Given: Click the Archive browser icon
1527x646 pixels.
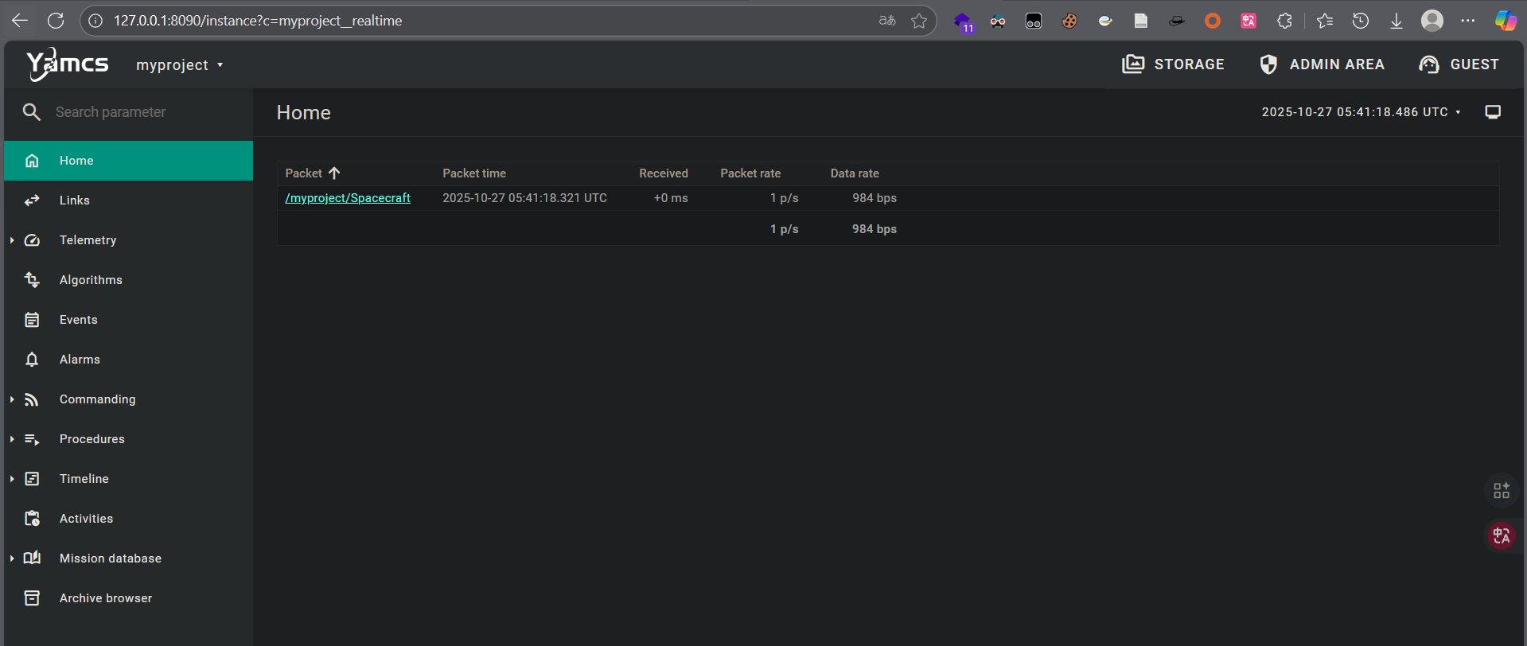Looking at the screenshot, I should pyautogui.click(x=32, y=598).
